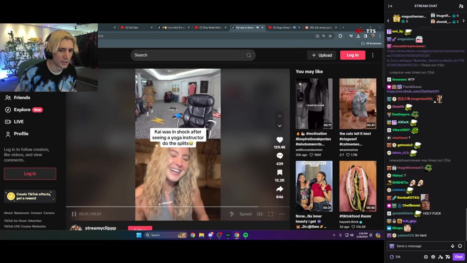This screenshot has width=467, height=263.
Task: Show hidden system tray icons
Action: pyautogui.click(x=334, y=235)
